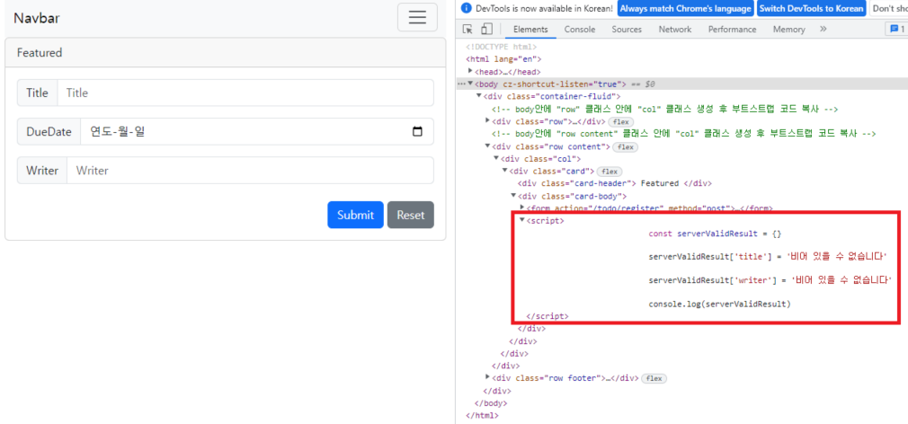
Task: Focus the Writer input field
Action: point(250,171)
